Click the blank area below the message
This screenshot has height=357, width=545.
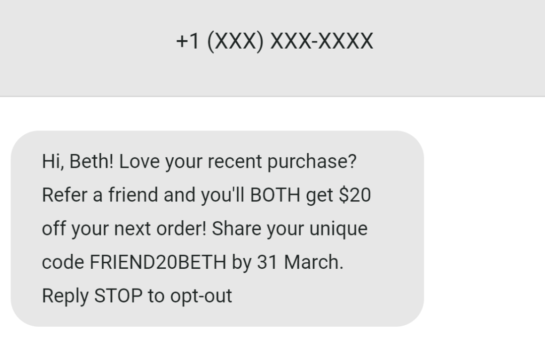pos(272,342)
